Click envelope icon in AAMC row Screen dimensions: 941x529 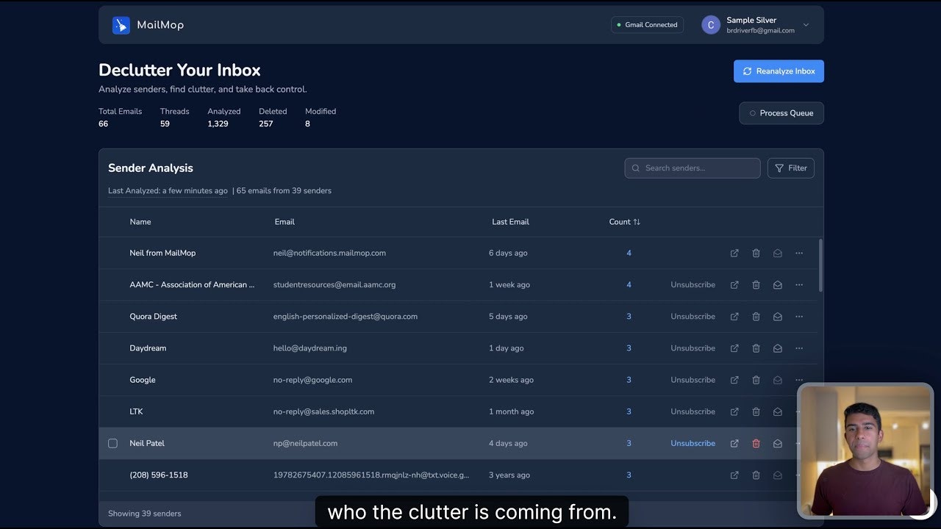click(x=777, y=284)
